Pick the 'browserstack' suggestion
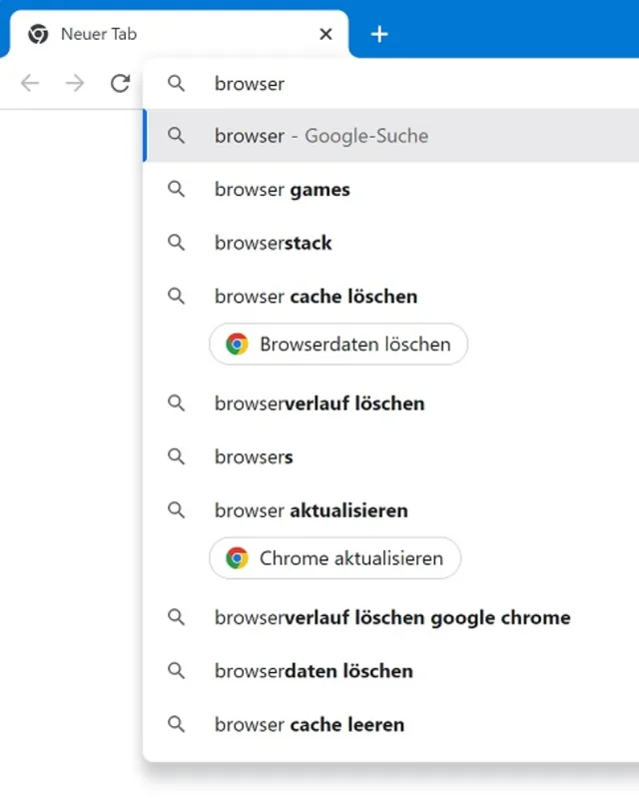The width and height of the screenshot is (639, 798). point(274,243)
